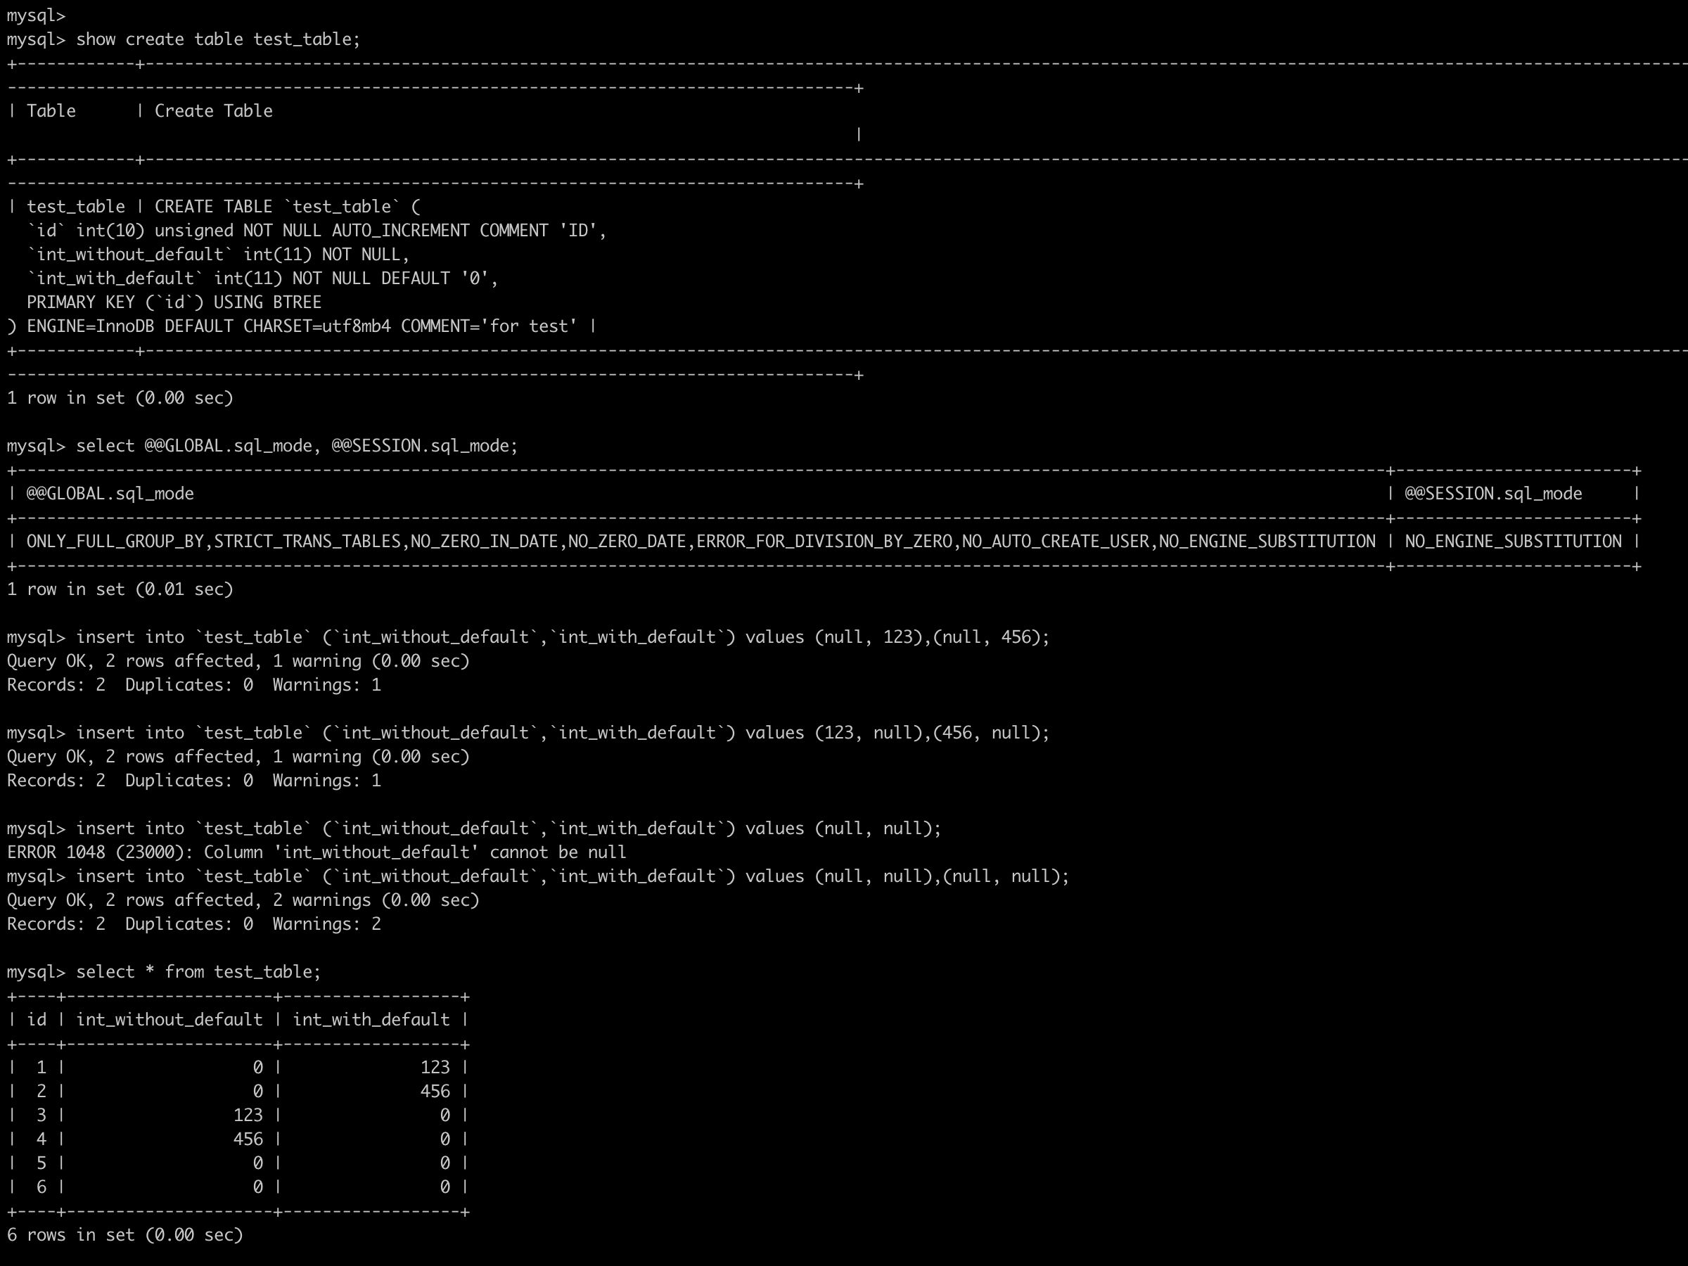Click the PRIMARY KEY USING BTREE line
This screenshot has height=1266, width=1688.
pyautogui.click(x=174, y=303)
